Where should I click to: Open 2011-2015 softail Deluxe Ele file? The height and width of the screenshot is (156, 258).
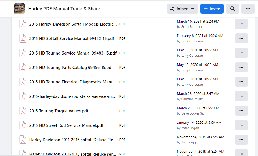point(73,140)
